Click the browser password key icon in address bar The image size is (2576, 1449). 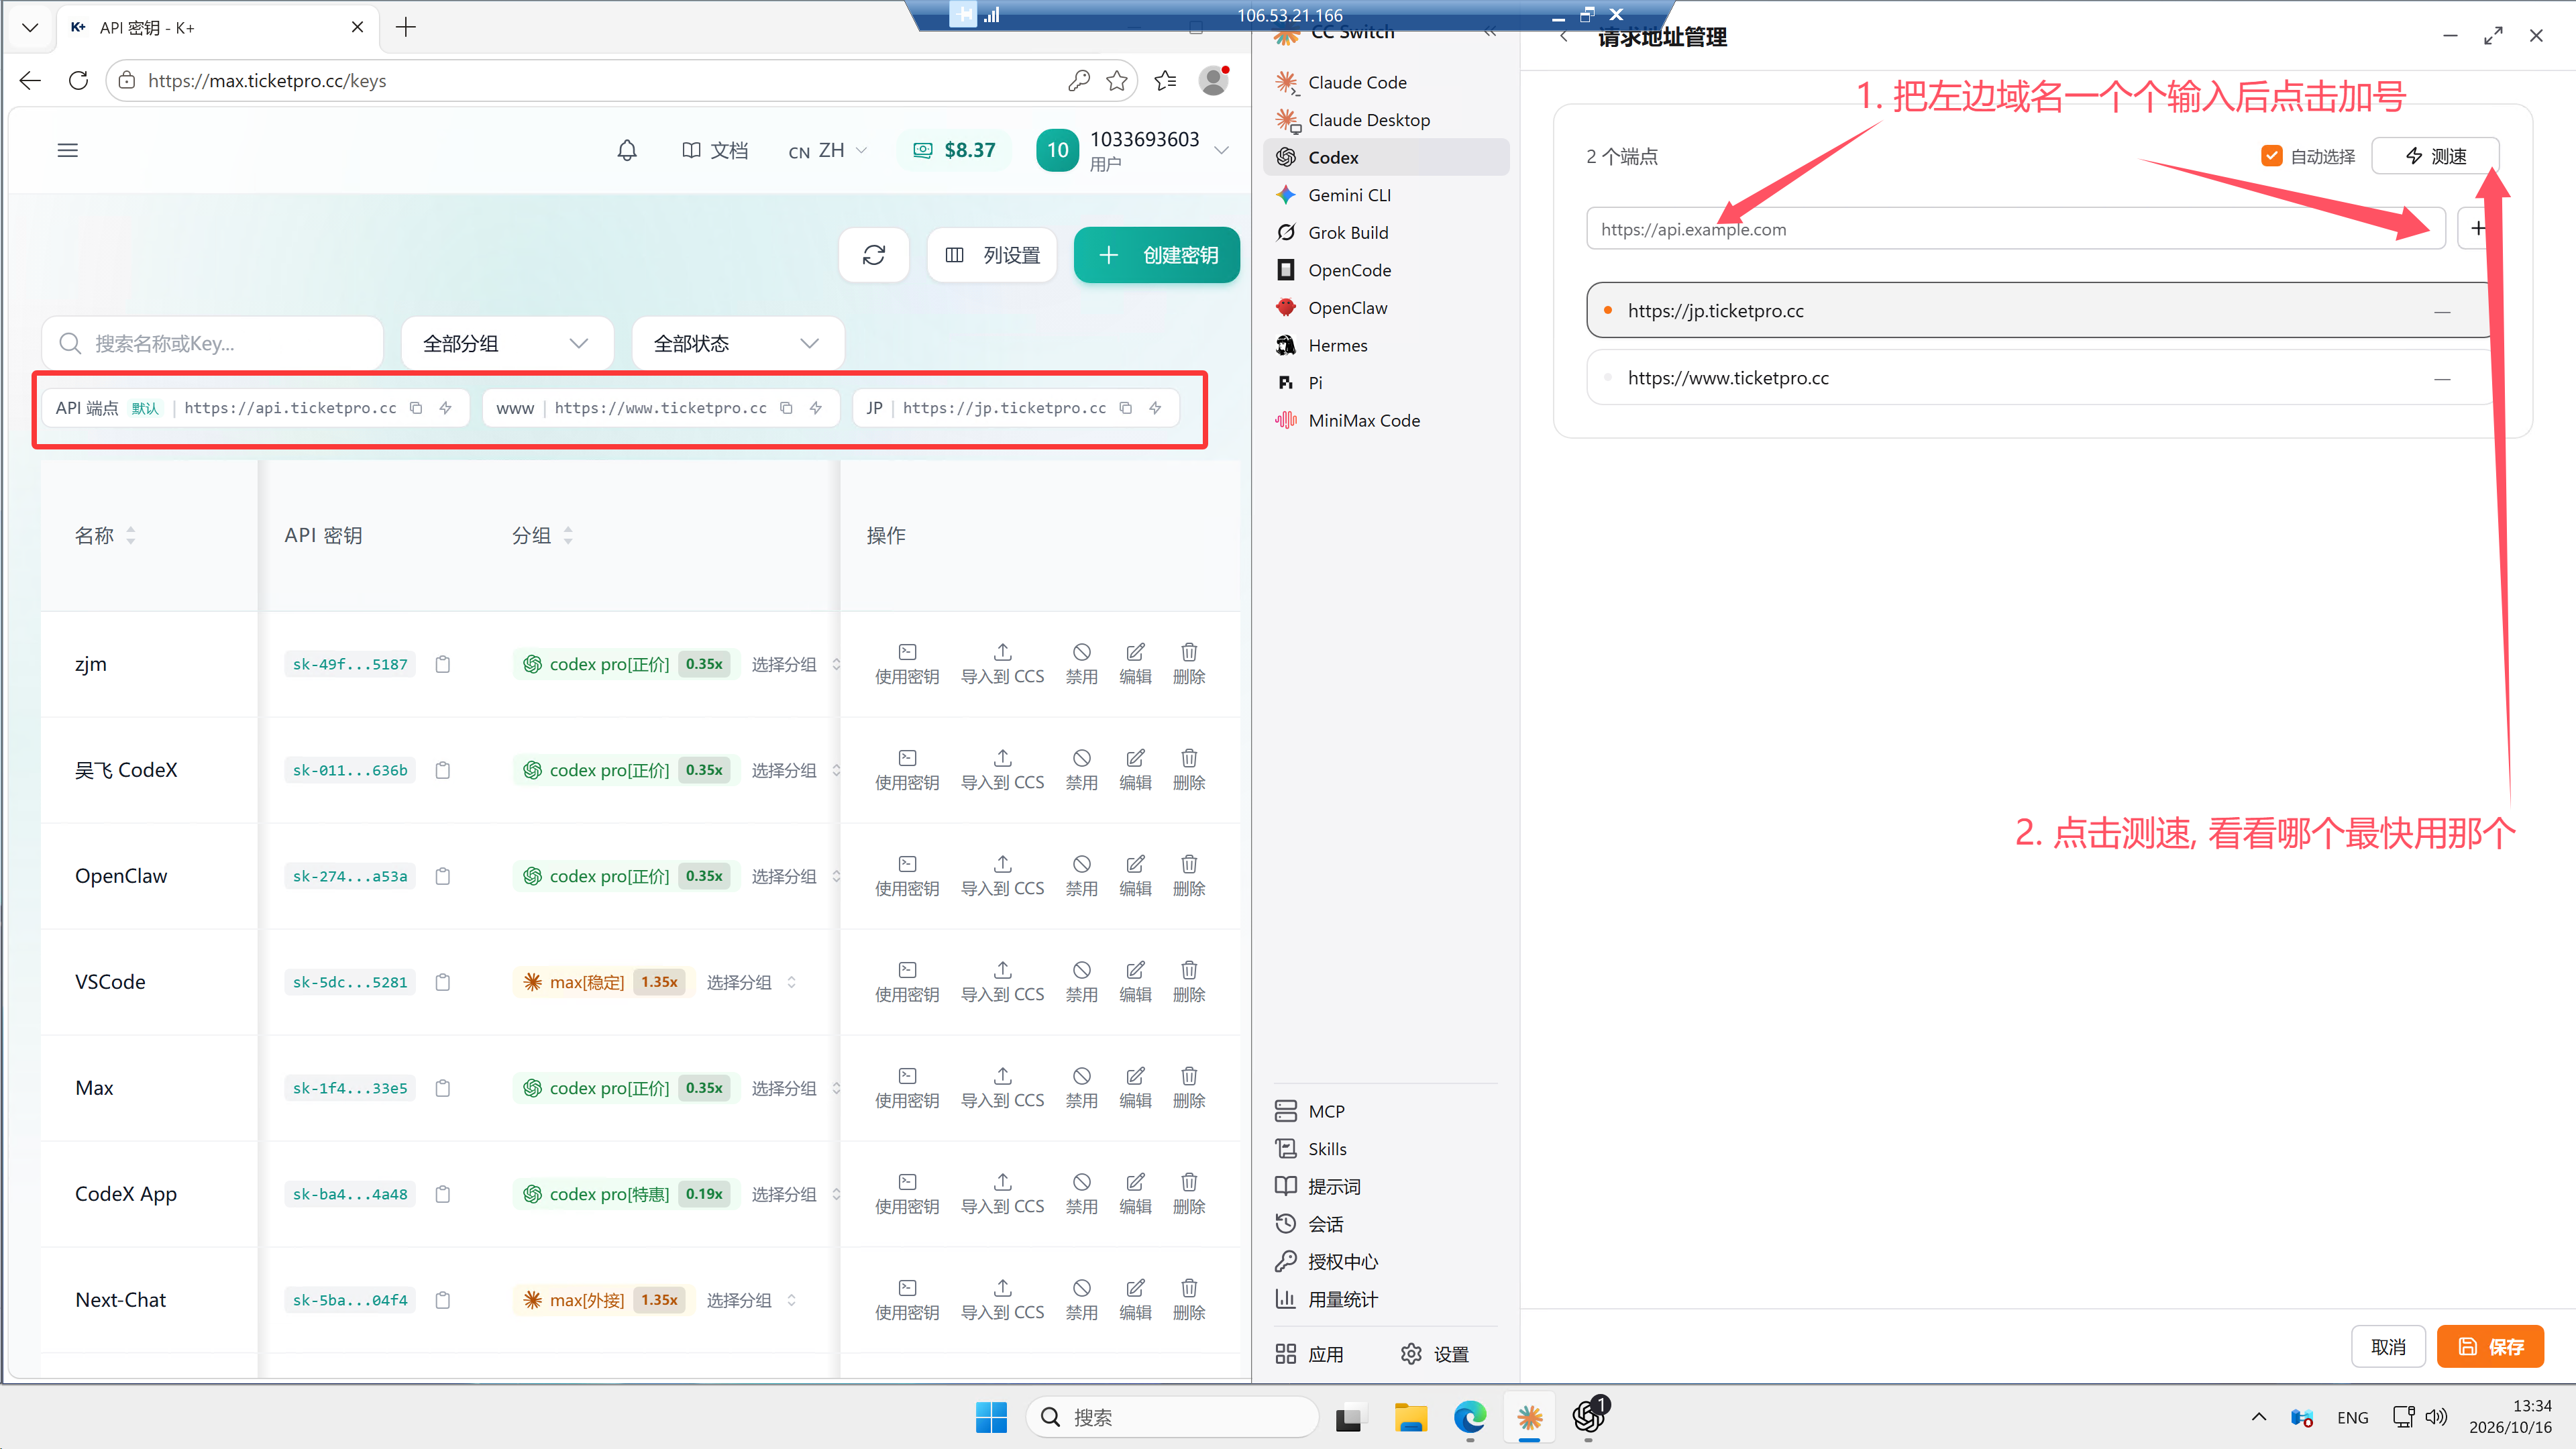tap(1079, 81)
